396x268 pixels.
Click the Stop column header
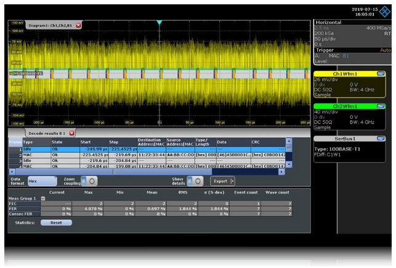[x=123, y=142]
